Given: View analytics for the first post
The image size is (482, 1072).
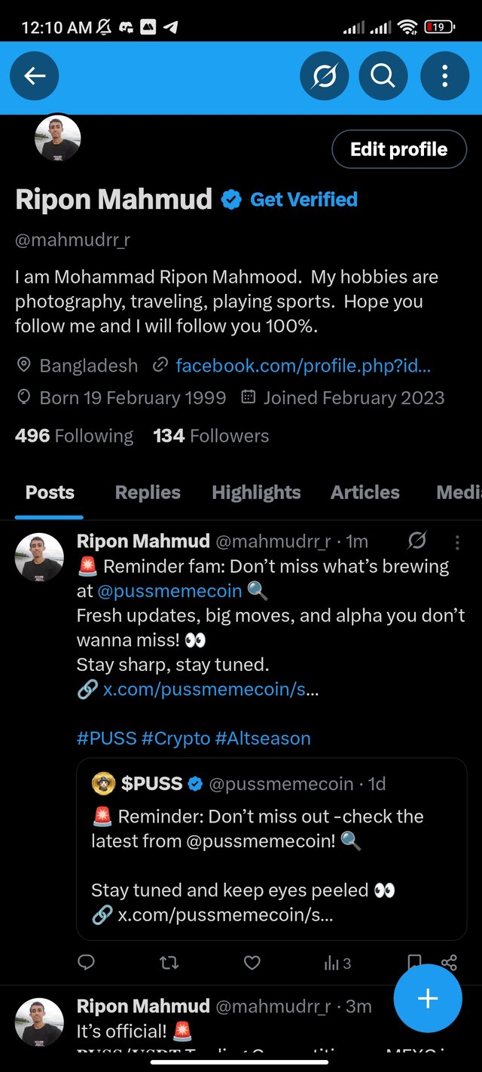Looking at the screenshot, I should 337,963.
